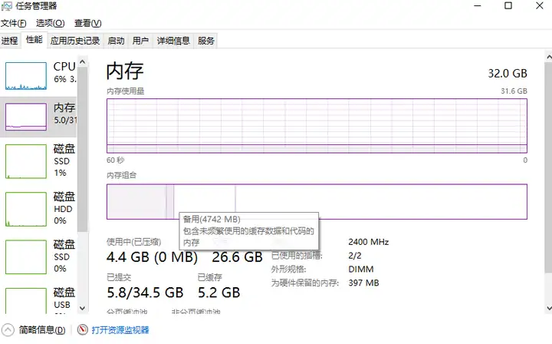The height and width of the screenshot is (344, 552).
Task: Select the memory (内存) graph thumbnail
Action: pos(26,116)
